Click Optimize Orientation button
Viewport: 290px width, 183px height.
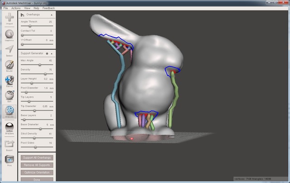tap(37, 172)
